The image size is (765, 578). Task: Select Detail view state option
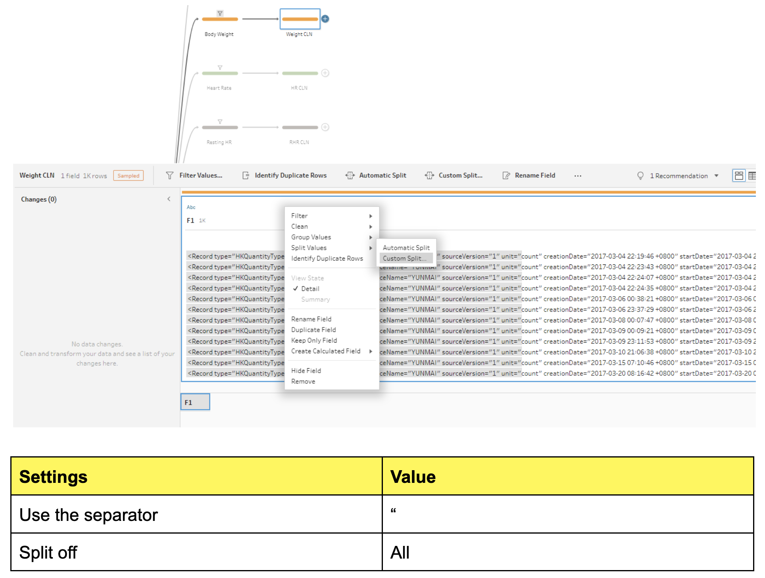click(310, 289)
